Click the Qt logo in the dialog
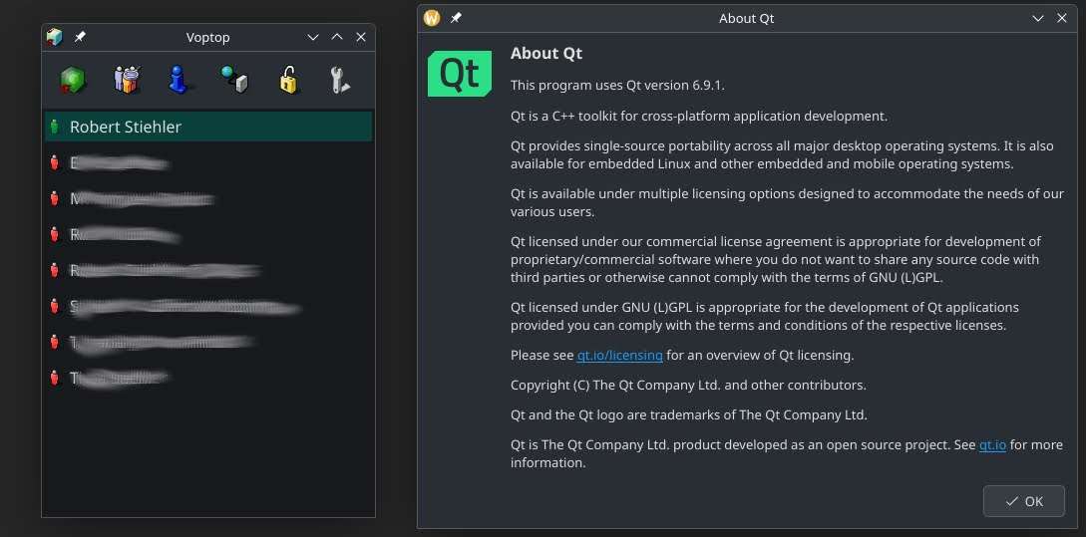This screenshot has height=537, width=1086. point(460,75)
